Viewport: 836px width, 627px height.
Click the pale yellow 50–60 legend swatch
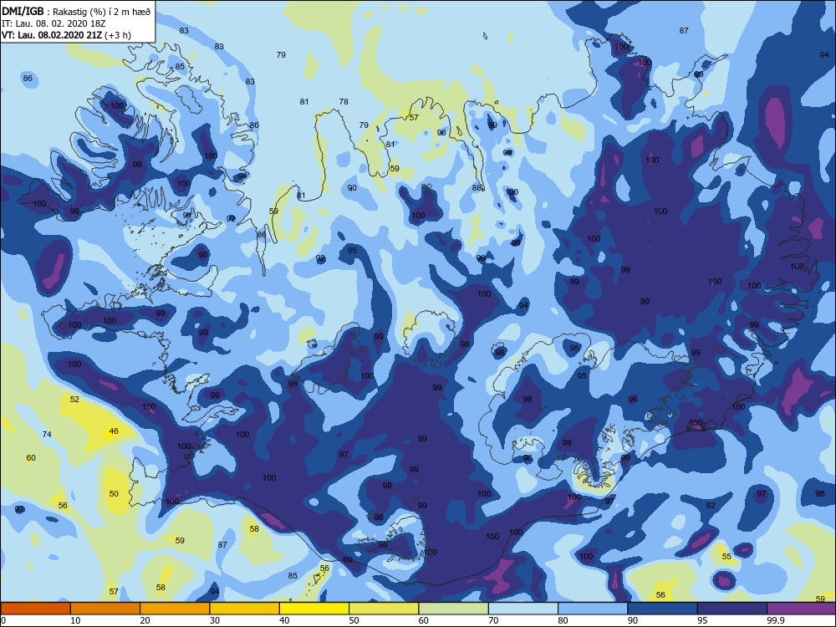tap(384, 609)
